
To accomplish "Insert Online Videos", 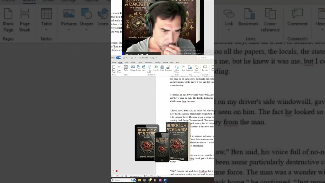I will [x=176, y=69].
